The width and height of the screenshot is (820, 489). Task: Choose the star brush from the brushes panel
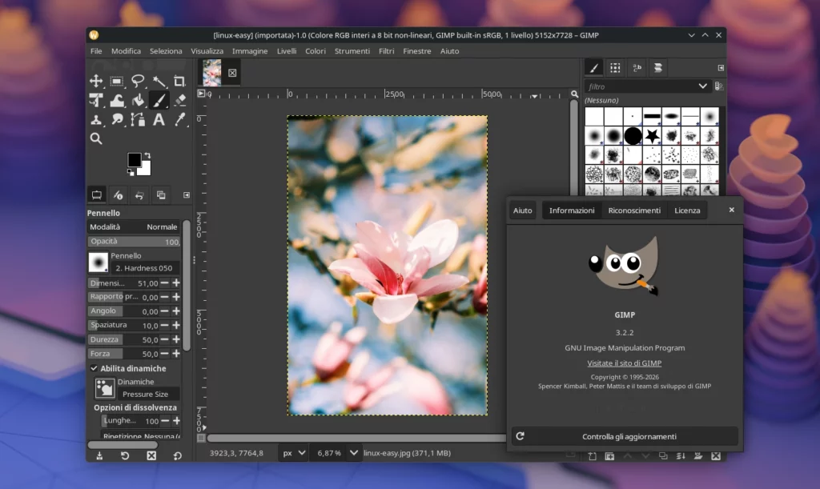(651, 137)
